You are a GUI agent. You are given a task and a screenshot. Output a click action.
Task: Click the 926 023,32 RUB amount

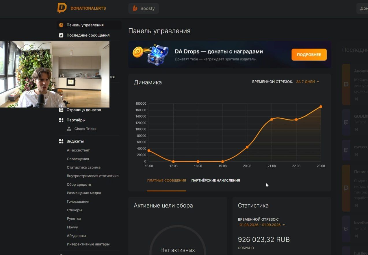(264, 240)
